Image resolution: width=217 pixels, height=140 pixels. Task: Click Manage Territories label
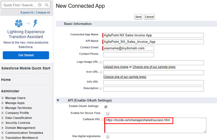18,108
